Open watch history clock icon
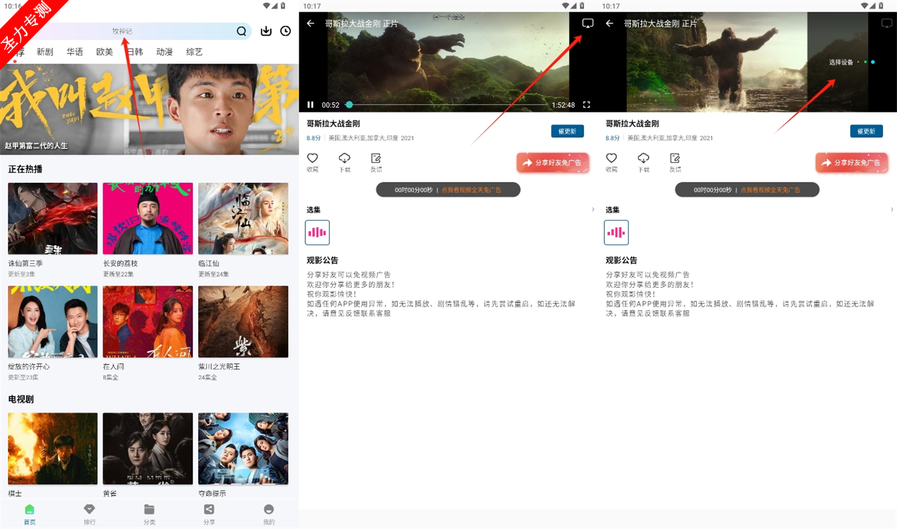This screenshot has height=529, width=897. pyautogui.click(x=286, y=31)
